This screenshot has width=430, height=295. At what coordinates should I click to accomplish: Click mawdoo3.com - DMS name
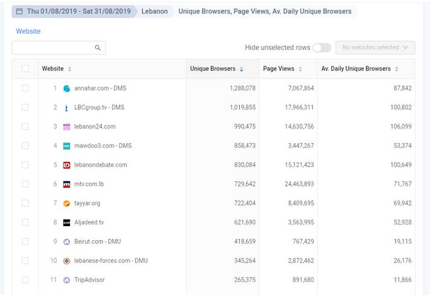point(103,146)
